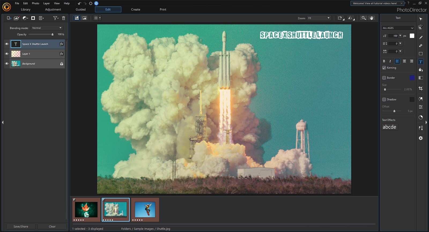Pick the white text color swatch
The height and width of the screenshot is (232, 429).
pyautogui.click(x=412, y=36)
